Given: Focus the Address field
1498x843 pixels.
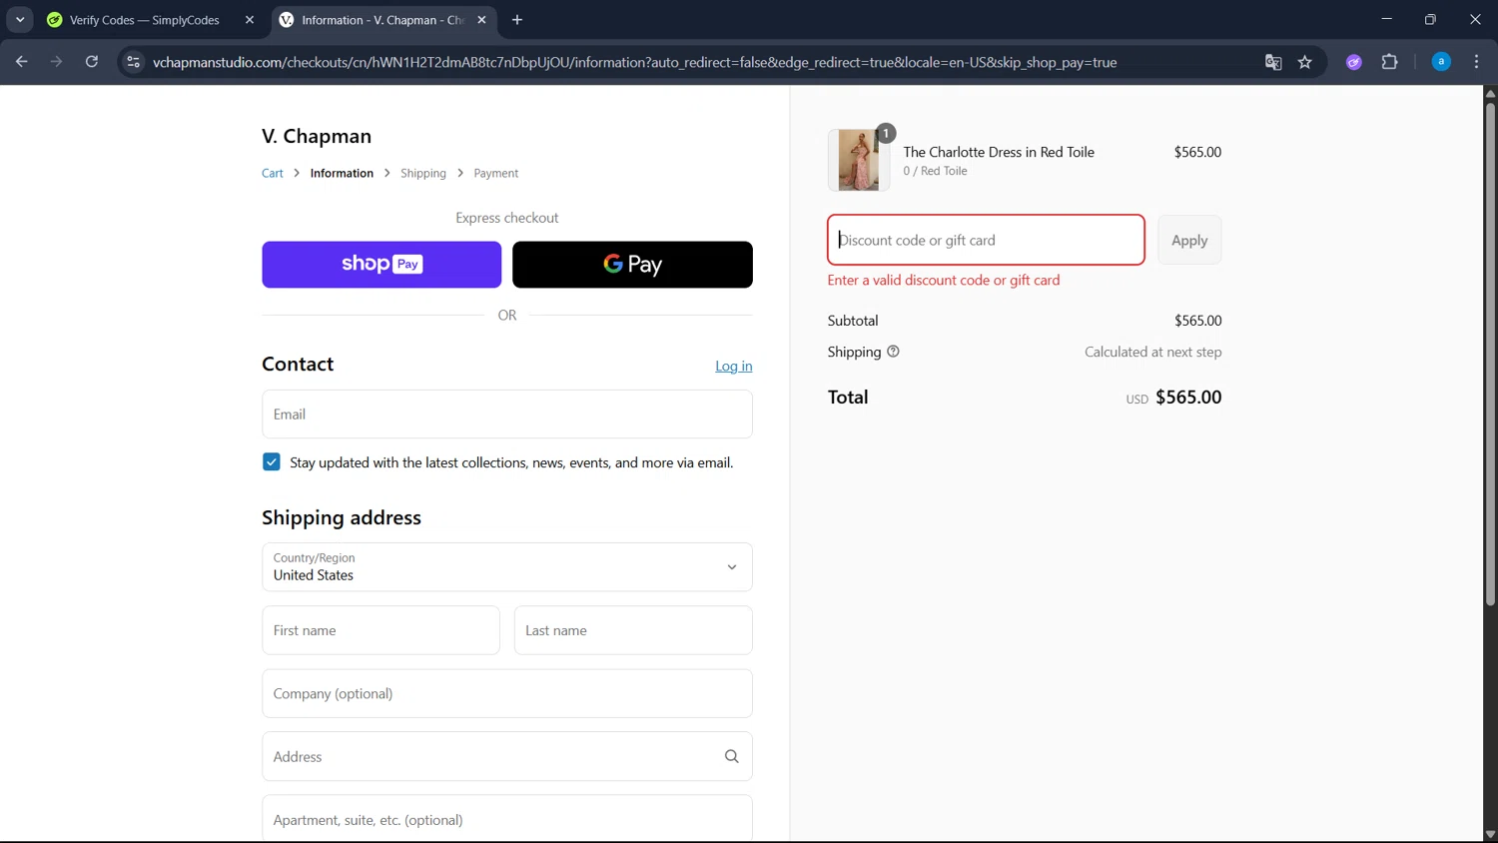Looking at the screenshot, I should pyautogui.click(x=507, y=756).
